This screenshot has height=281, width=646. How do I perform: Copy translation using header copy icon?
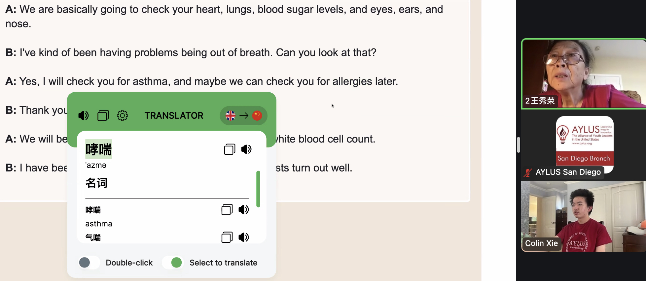point(103,116)
